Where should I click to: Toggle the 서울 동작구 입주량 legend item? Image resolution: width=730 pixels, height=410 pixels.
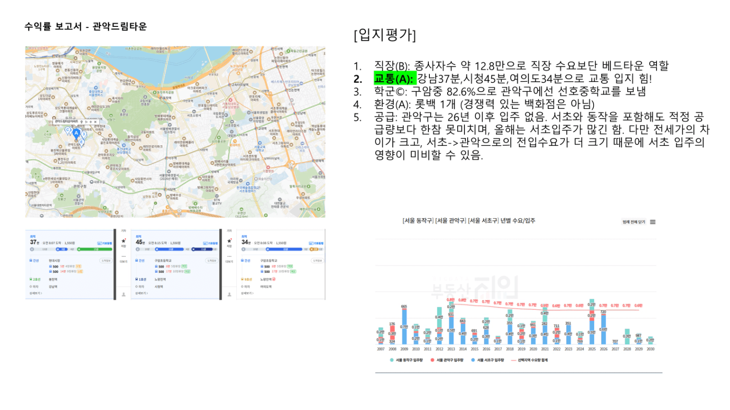point(407,360)
